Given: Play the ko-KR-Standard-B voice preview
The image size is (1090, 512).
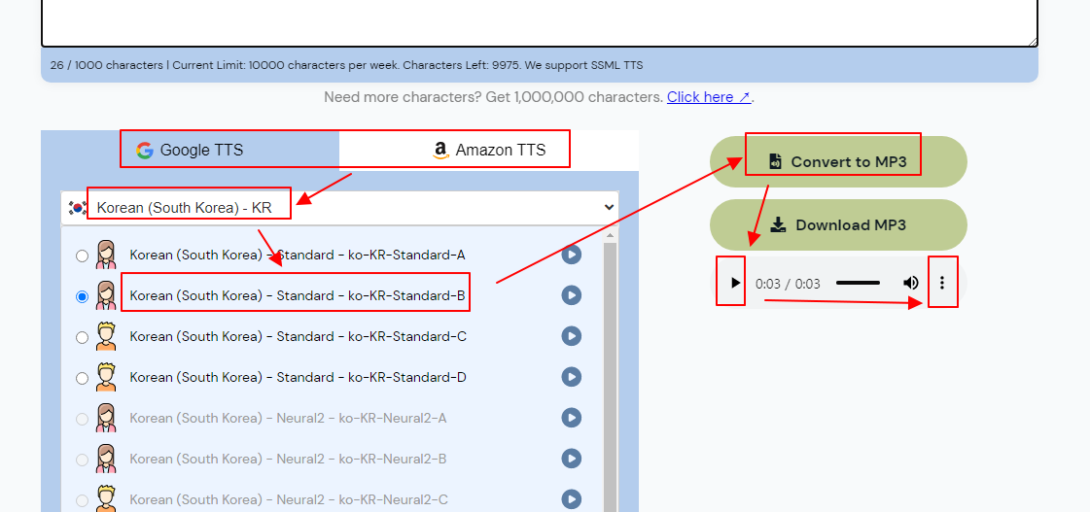Looking at the screenshot, I should coord(572,296).
